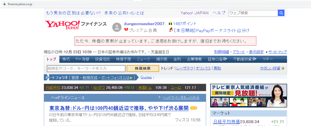Click the ポートフォリオ section label
This screenshot has width=311, height=126.
coord(56,77)
